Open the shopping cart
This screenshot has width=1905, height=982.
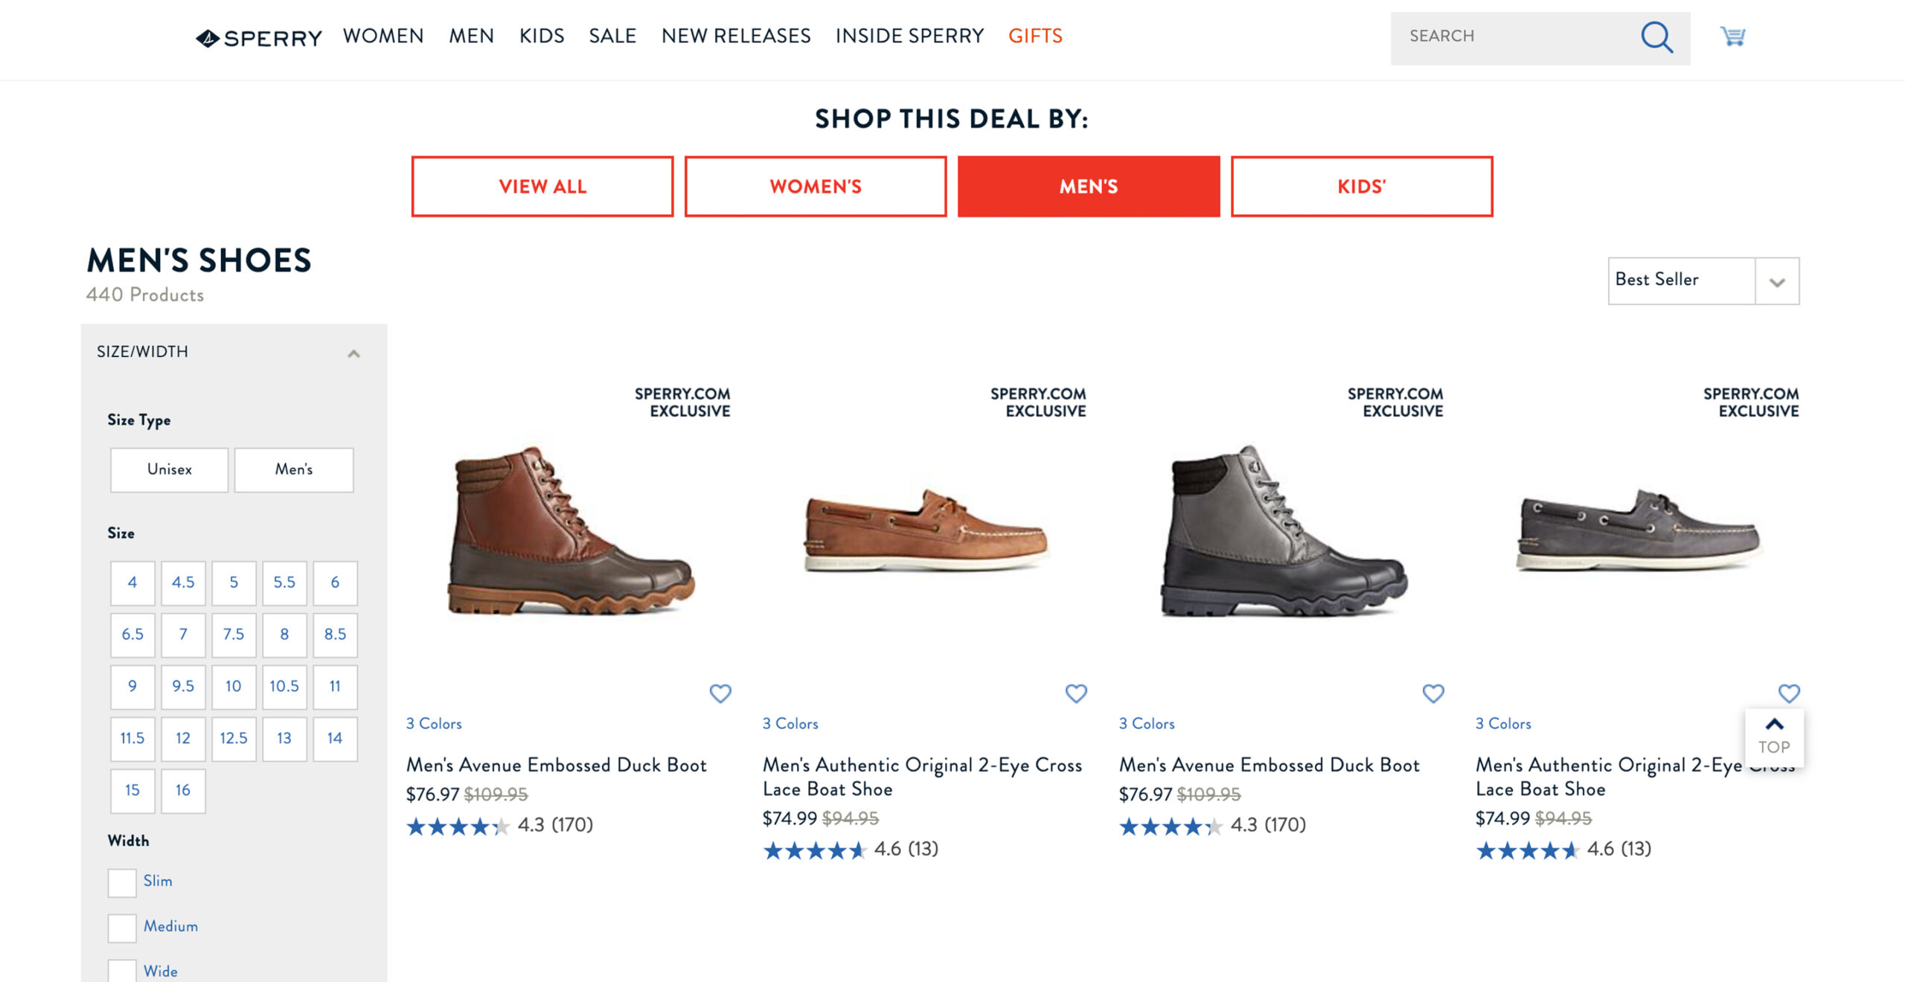coord(1734,36)
